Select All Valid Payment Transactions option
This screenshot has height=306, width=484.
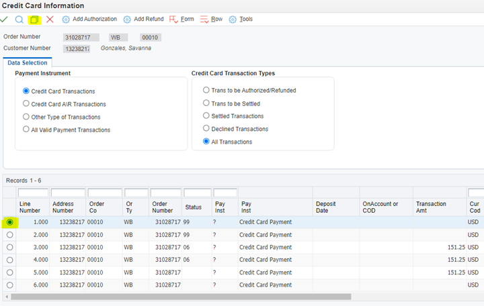26,129
